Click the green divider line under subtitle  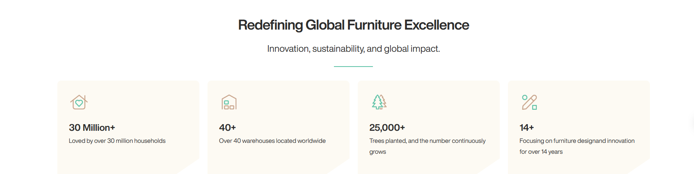click(x=353, y=67)
